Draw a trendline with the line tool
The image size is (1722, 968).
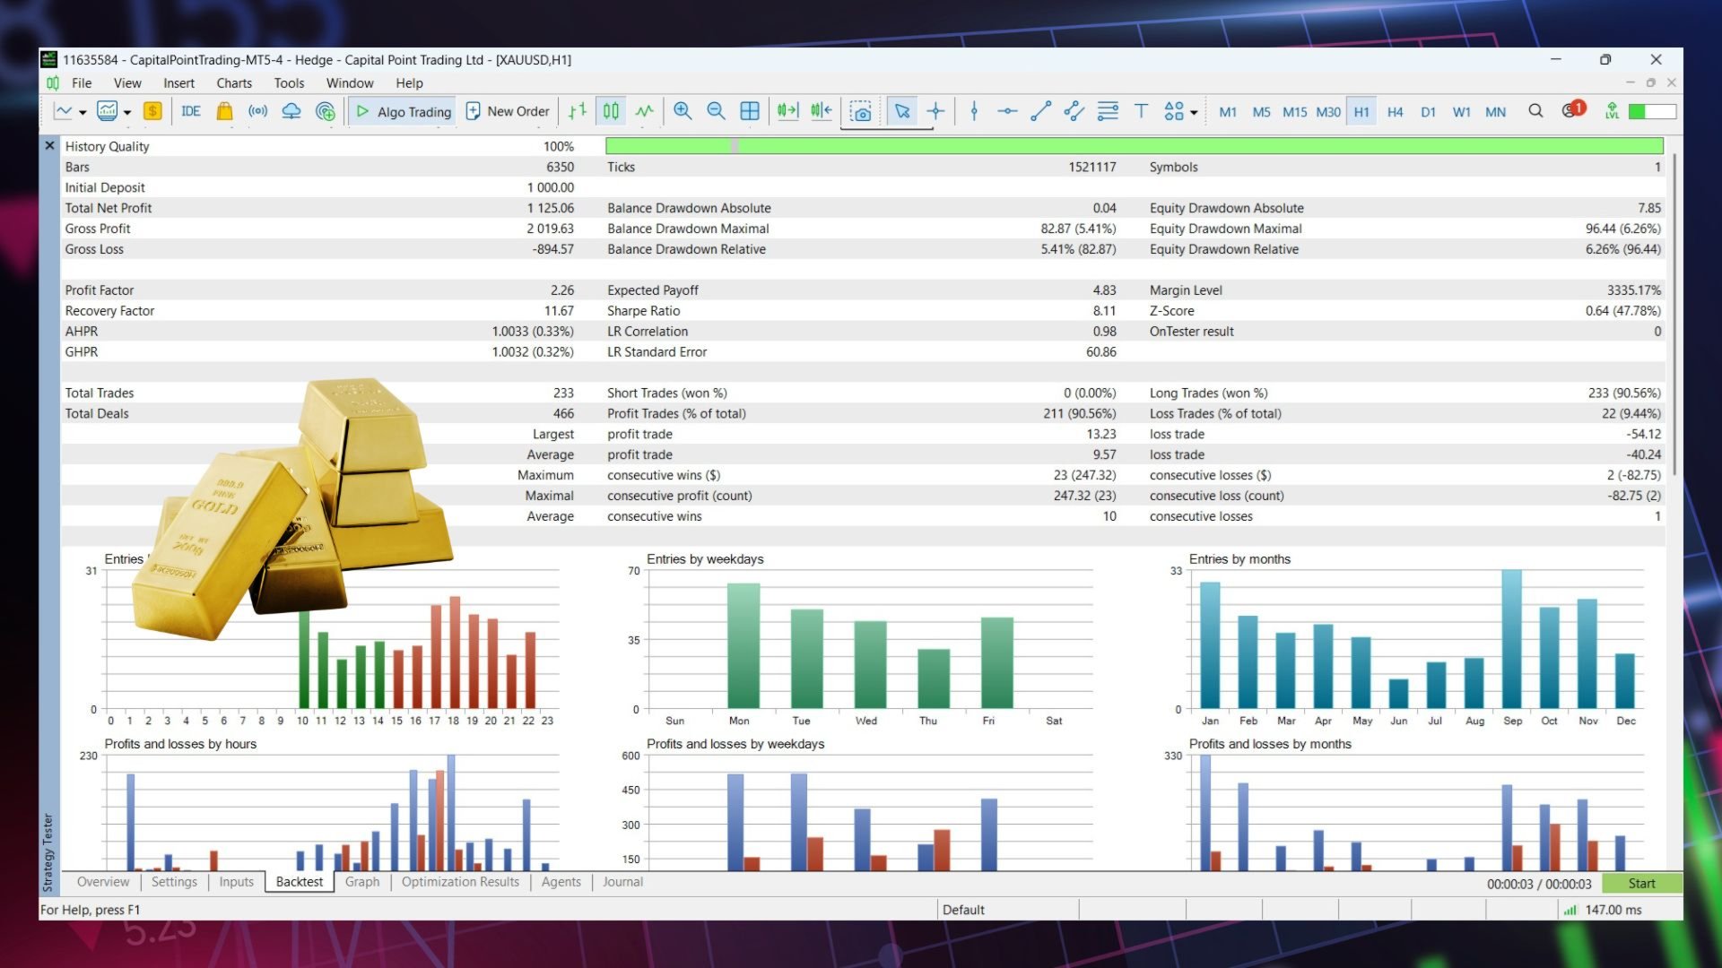point(1040,111)
